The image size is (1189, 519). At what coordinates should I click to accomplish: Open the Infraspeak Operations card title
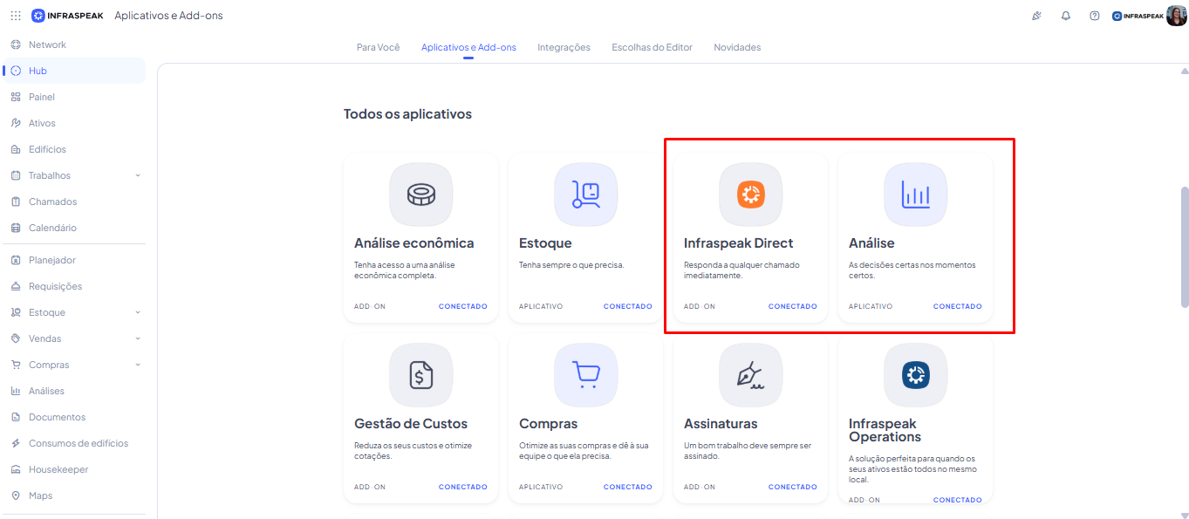coord(885,430)
